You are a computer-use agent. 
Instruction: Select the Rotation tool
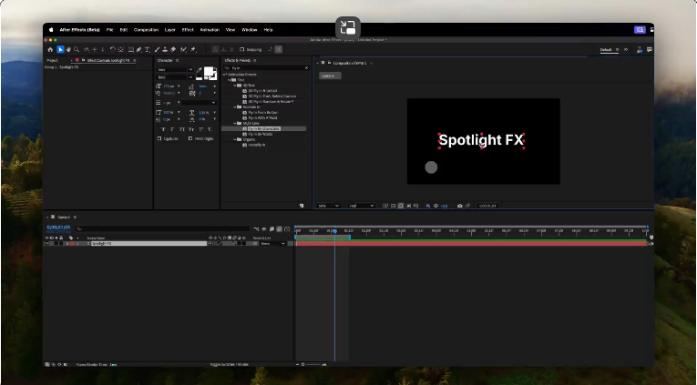tap(112, 50)
